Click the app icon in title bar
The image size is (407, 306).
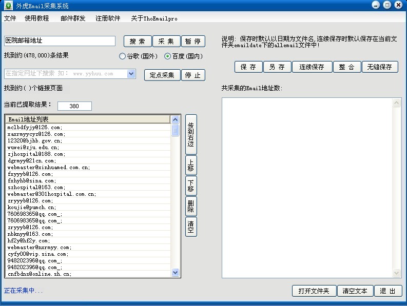point(8,5)
